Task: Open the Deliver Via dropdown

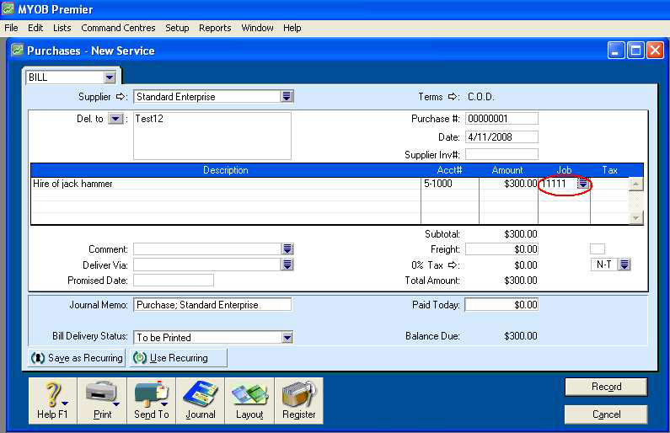Action: (x=287, y=265)
